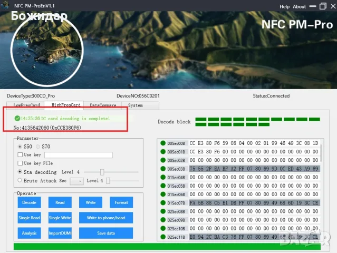This screenshot has height=253, width=337.
Task: Enable the Use key File checkbox
Action: click(x=20, y=163)
